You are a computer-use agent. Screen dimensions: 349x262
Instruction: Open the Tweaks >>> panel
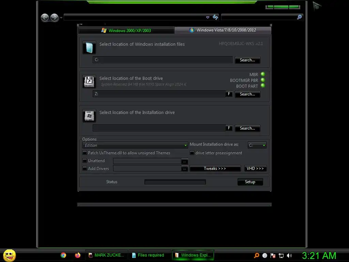click(215, 169)
